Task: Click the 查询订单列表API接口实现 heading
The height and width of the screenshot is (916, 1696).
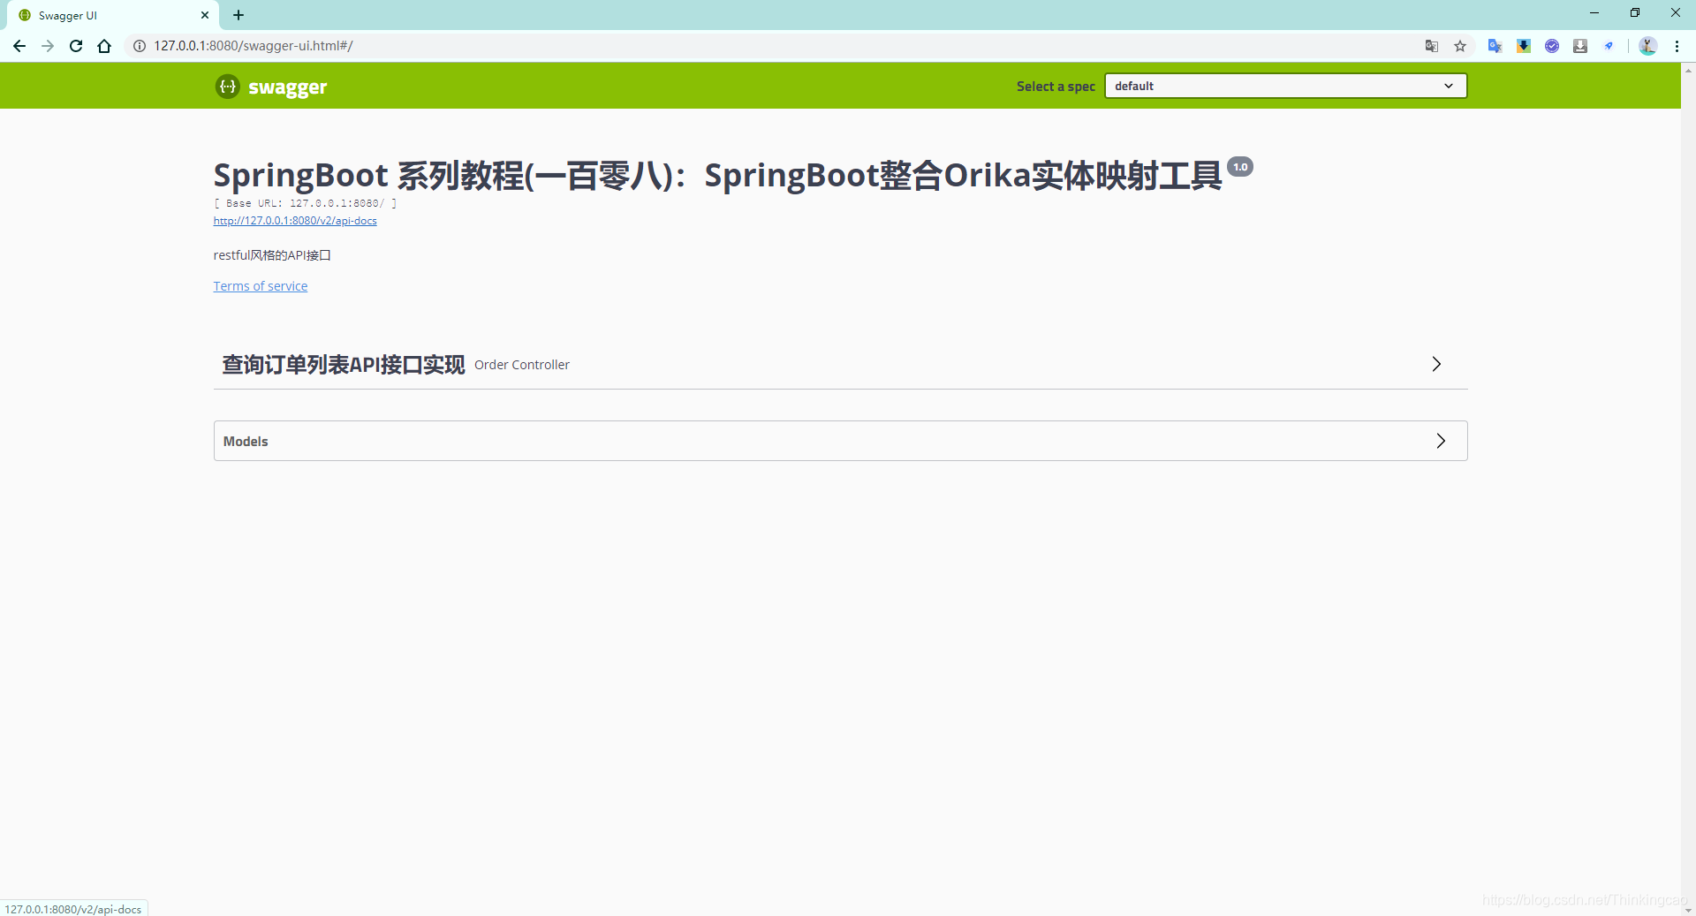Action: pyautogui.click(x=344, y=365)
